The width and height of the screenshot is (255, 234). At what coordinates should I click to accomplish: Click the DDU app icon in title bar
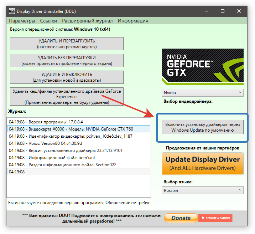pyautogui.click(x=12, y=11)
